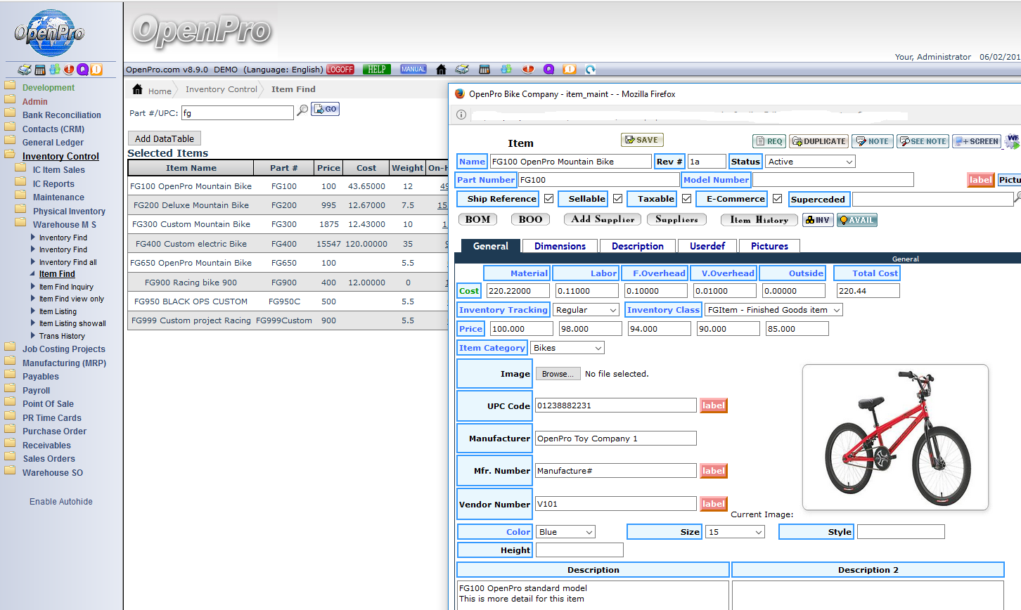
Task: Click the red LOGOFF button
Action: click(340, 70)
